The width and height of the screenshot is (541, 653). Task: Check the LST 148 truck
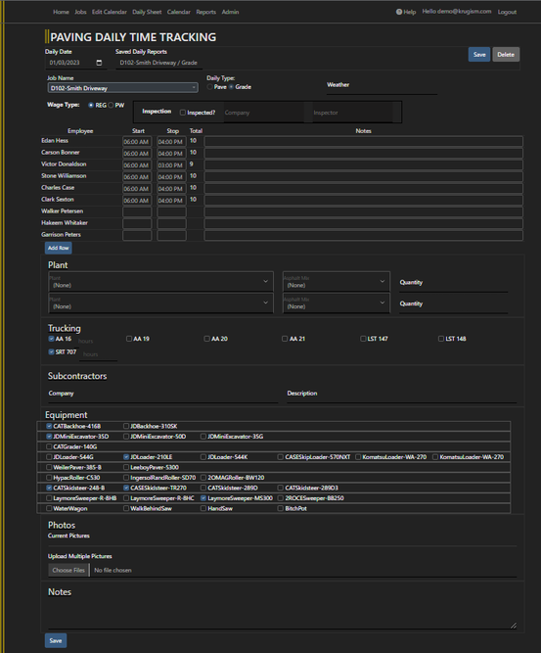[x=441, y=339]
